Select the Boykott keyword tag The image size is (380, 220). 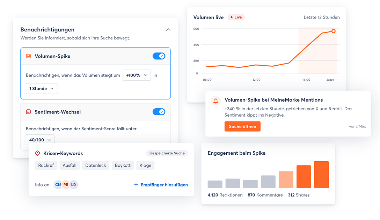click(123, 165)
